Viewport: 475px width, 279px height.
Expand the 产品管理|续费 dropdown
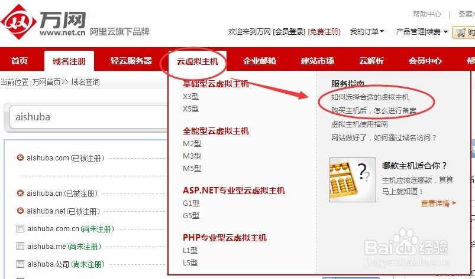point(422,31)
